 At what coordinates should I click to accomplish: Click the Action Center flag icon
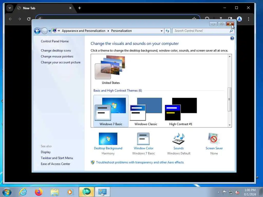224,192
